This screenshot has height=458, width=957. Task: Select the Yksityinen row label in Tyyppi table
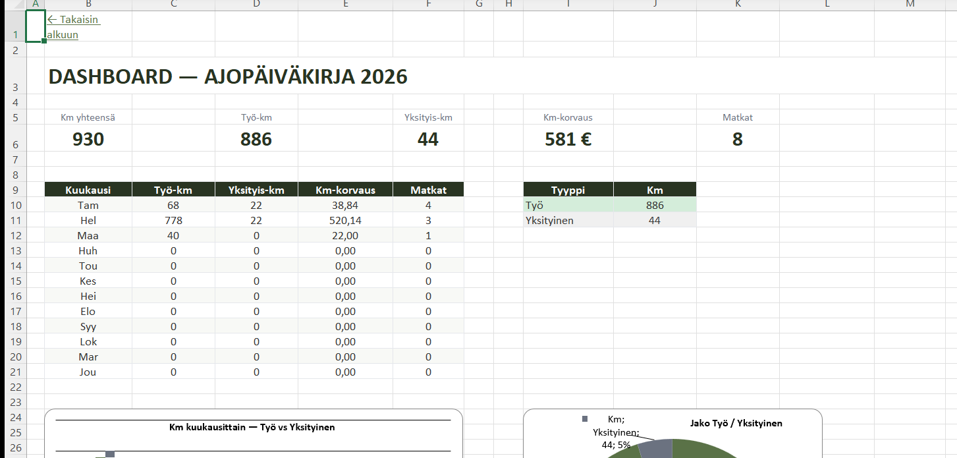point(568,220)
